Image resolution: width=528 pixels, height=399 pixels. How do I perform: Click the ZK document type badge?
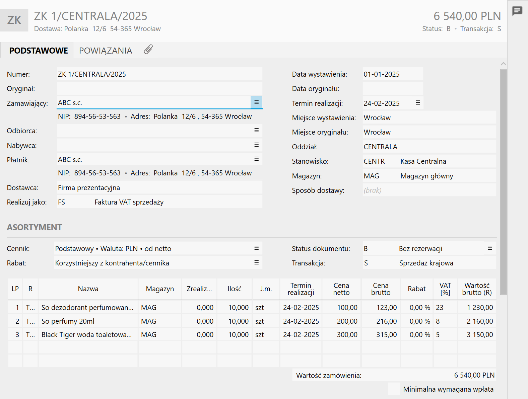pos(14,20)
